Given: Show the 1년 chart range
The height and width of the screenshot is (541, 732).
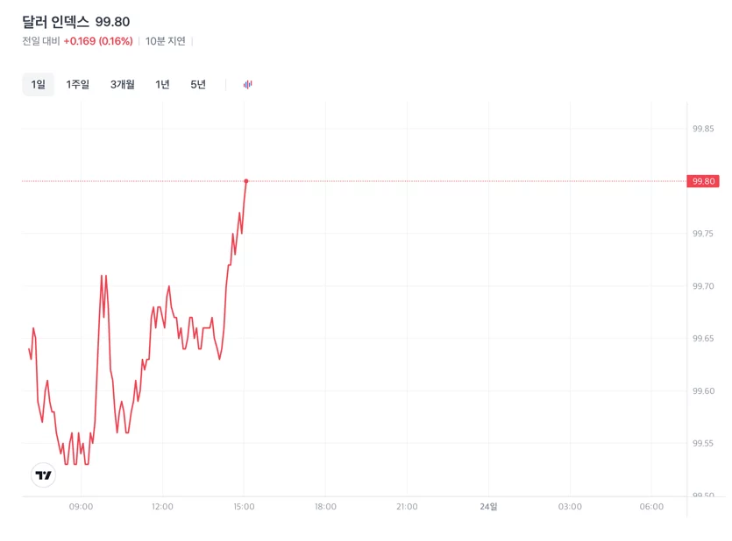Looking at the screenshot, I should coord(162,84).
